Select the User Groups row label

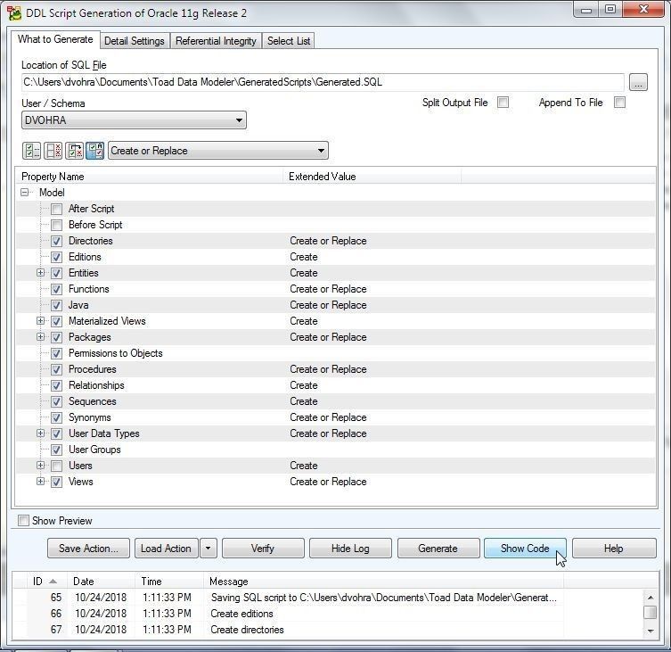click(94, 450)
